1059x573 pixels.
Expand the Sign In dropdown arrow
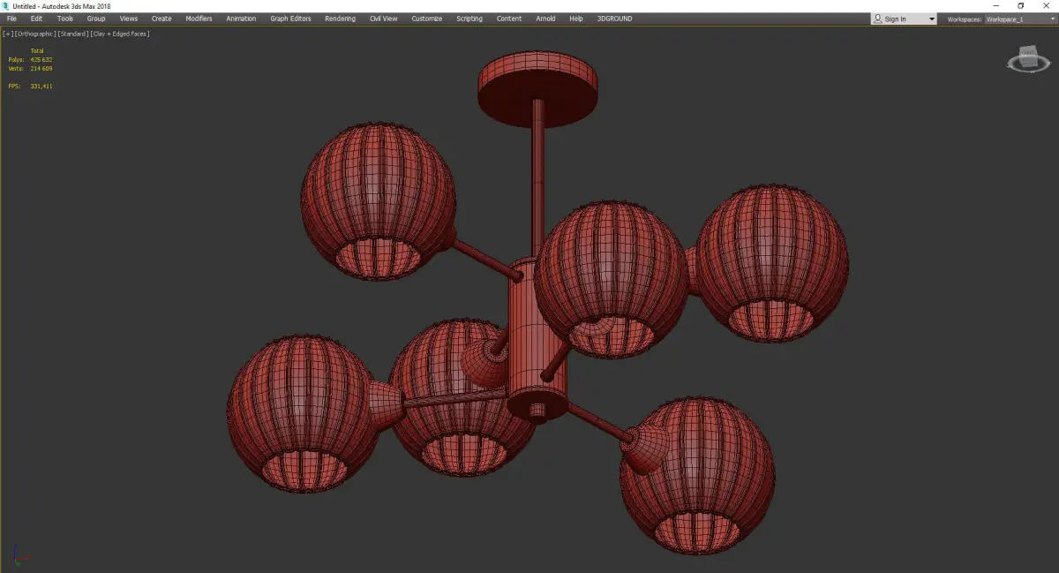click(932, 19)
